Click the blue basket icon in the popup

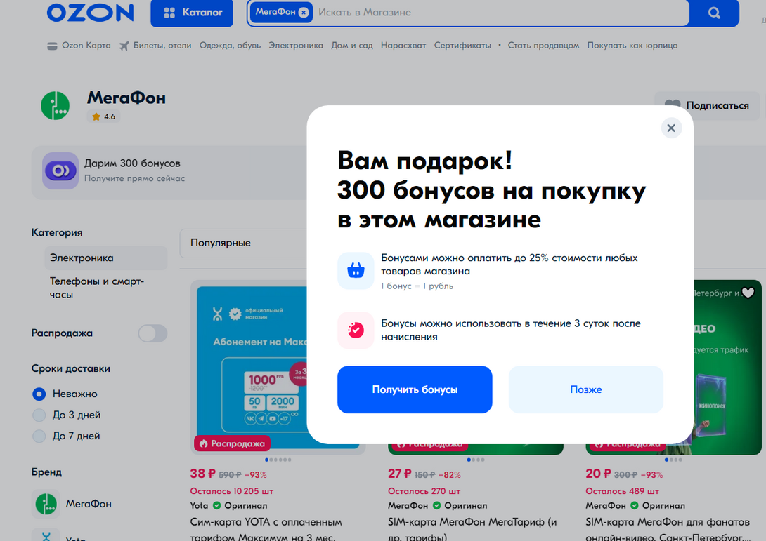[x=356, y=271]
